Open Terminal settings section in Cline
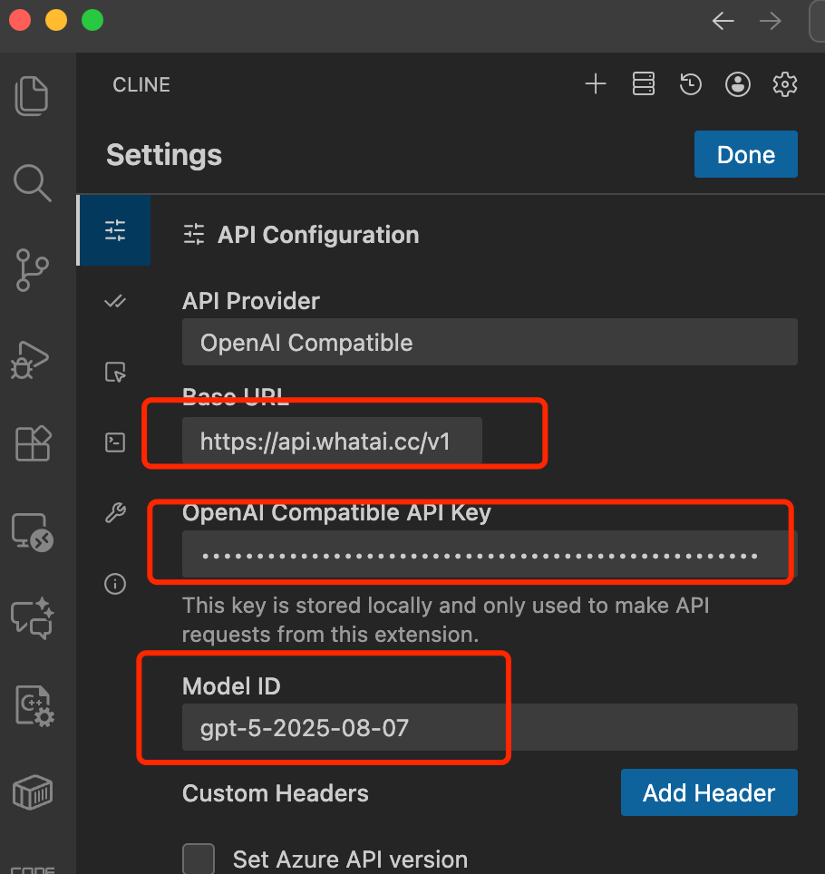 point(114,442)
